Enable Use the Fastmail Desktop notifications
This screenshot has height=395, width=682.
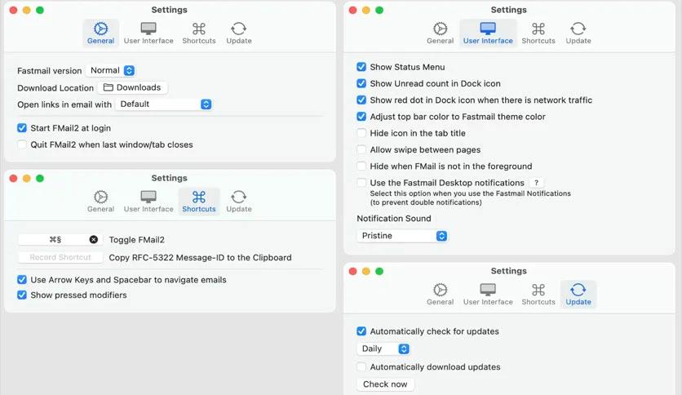(361, 183)
